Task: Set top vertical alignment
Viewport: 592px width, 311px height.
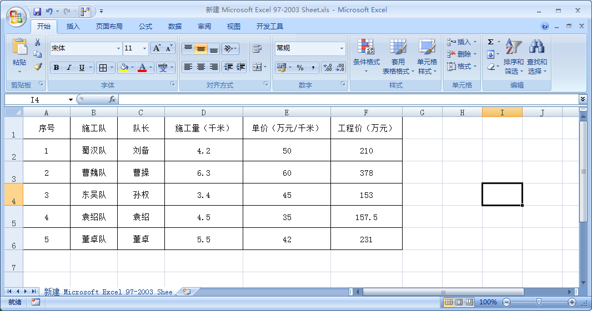Action: coord(188,48)
